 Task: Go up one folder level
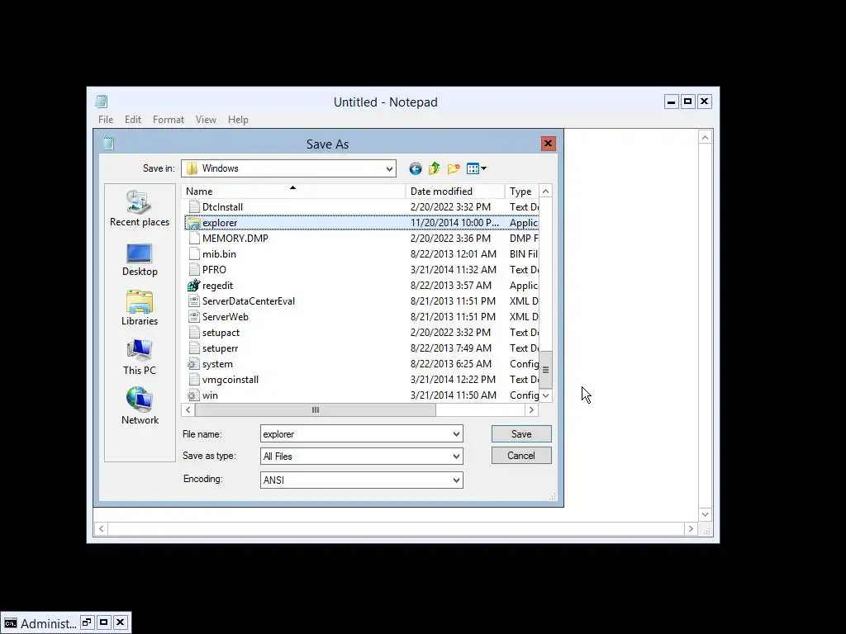[435, 168]
